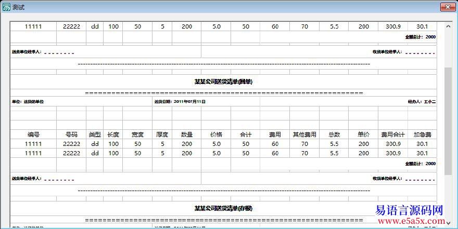Screen dimensions: 458x229
Task: Select the 加急费 column header
Action: pyautogui.click(x=422, y=134)
